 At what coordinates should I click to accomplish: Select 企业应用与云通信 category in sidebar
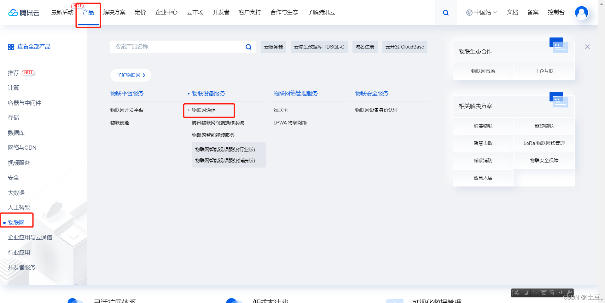pos(30,237)
